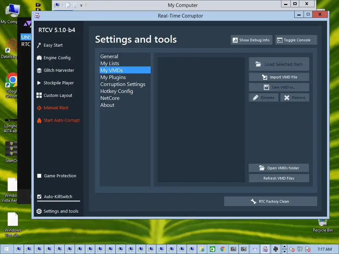Maximize the Real-Time Corruptor window
Viewport: 339px width, 254px height.
pyautogui.click(x=308, y=15)
